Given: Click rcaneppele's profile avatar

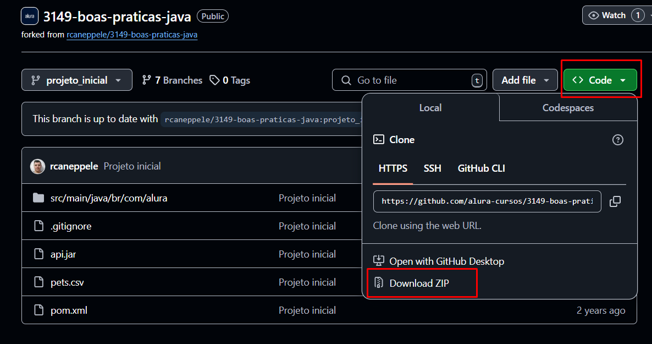Looking at the screenshot, I should click(37, 166).
